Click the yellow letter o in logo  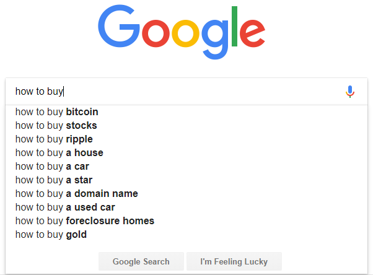click(x=185, y=33)
